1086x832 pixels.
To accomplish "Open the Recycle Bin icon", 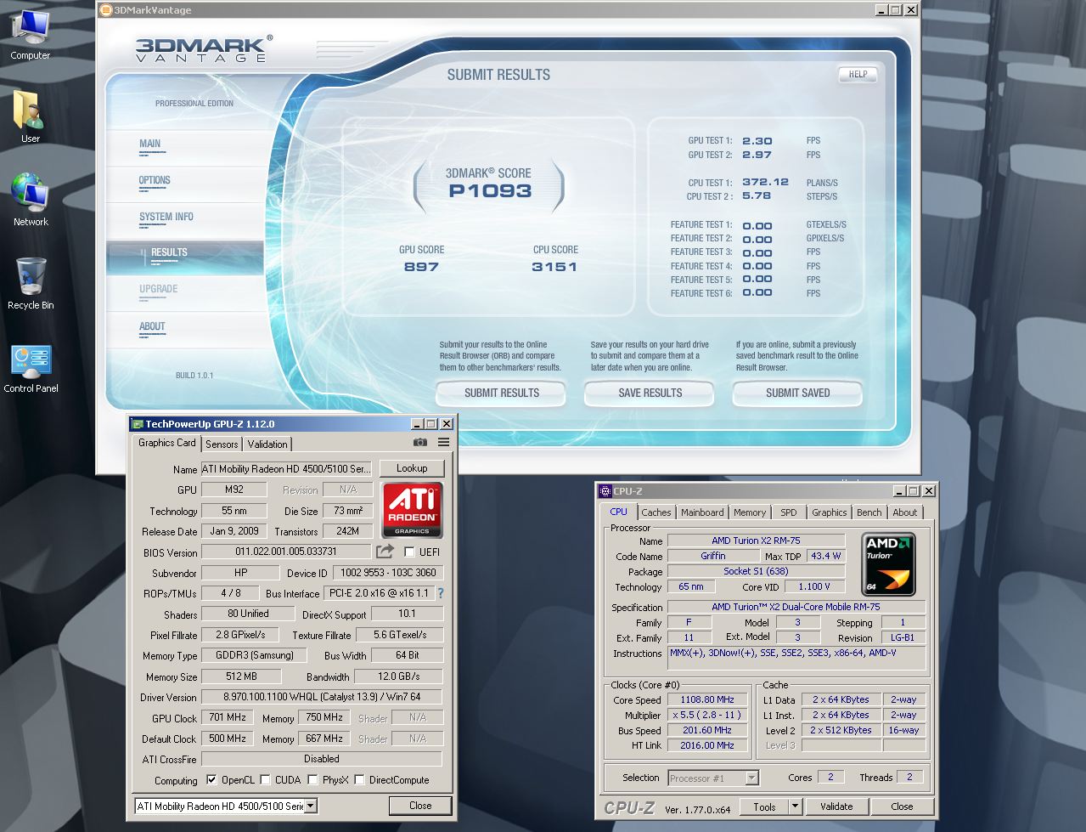I will click(x=30, y=283).
